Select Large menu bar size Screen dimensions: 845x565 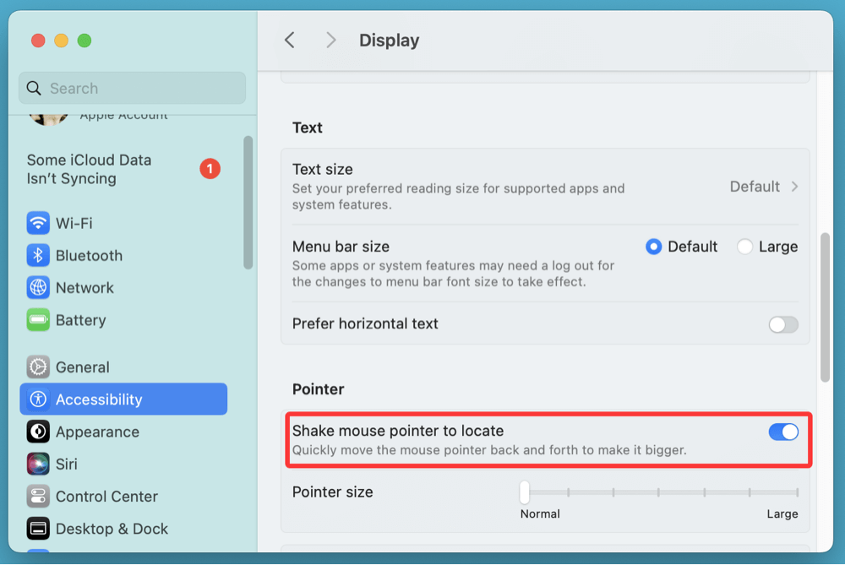[745, 246]
